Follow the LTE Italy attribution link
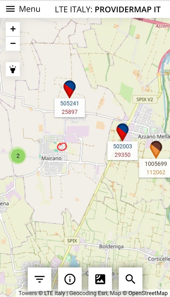This screenshot has width=170, height=297. point(55,293)
